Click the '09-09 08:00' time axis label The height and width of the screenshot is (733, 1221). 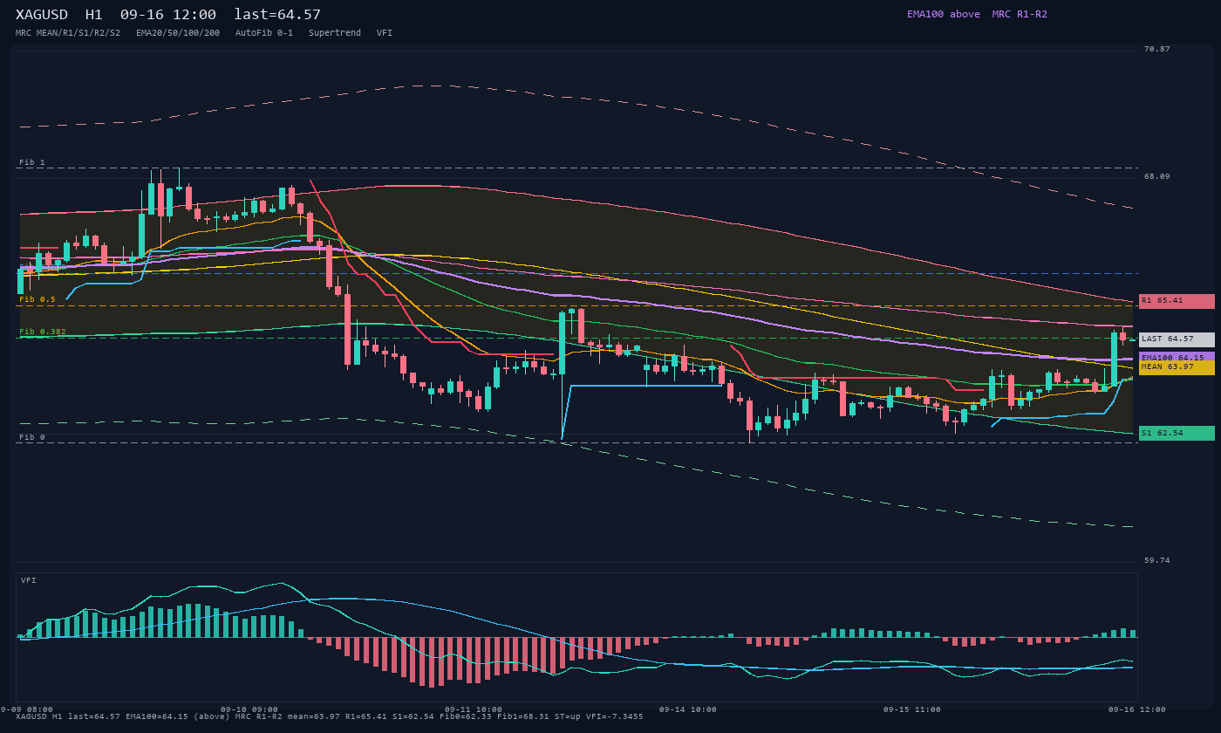pos(24,709)
